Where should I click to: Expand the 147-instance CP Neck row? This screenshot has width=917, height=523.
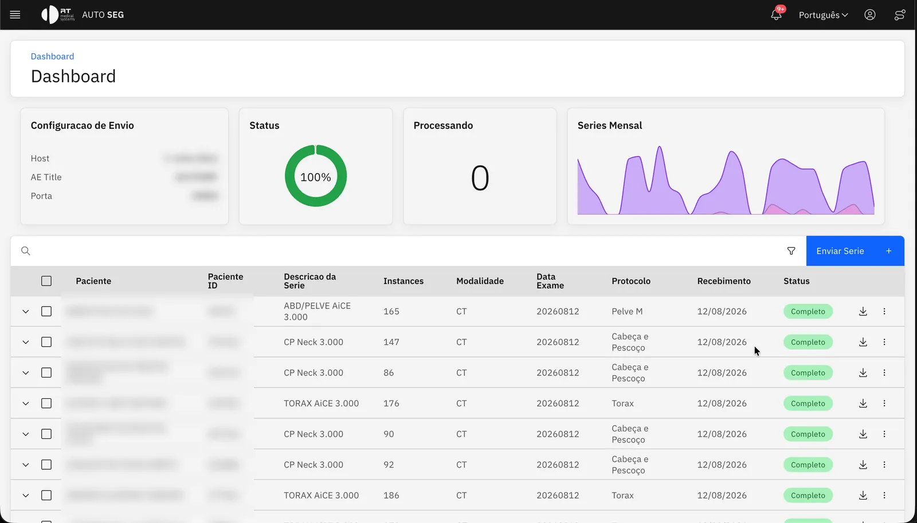26,342
